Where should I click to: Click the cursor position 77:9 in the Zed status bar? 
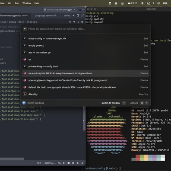39,163
